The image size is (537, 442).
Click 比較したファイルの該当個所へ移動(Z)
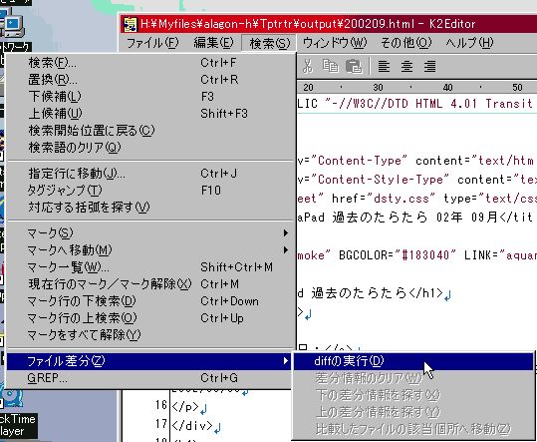point(413,429)
